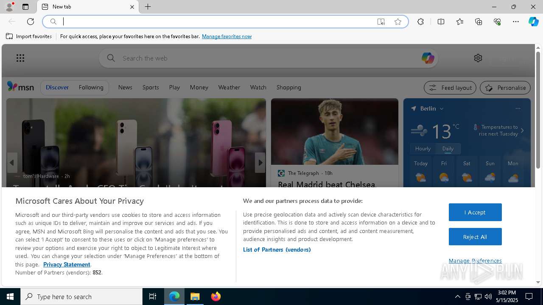
Task: Open Manage Preferences link
Action: [x=475, y=261]
